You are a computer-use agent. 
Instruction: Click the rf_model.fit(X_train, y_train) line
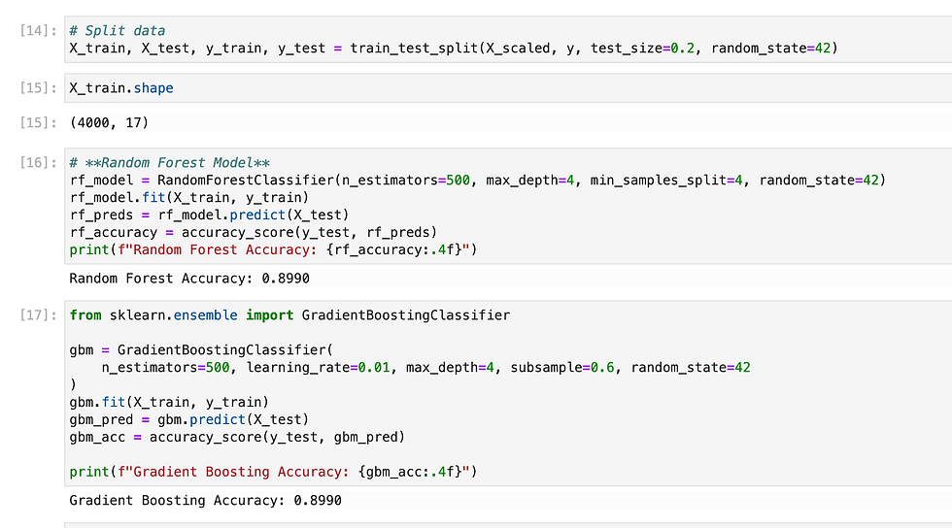(189, 198)
